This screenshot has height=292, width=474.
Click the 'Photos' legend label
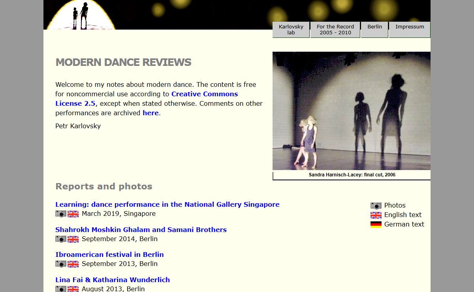pyautogui.click(x=395, y=206)
